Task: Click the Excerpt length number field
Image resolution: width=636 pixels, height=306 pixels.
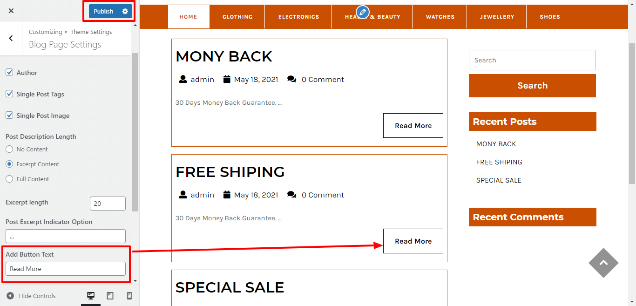Action: (108, 204)
